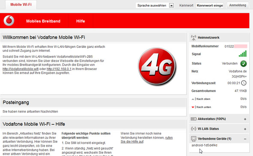The width and height of the screenshot is (253, 156).
Task: Click the W-LAN-Status label
Action: tap(208, 129)
